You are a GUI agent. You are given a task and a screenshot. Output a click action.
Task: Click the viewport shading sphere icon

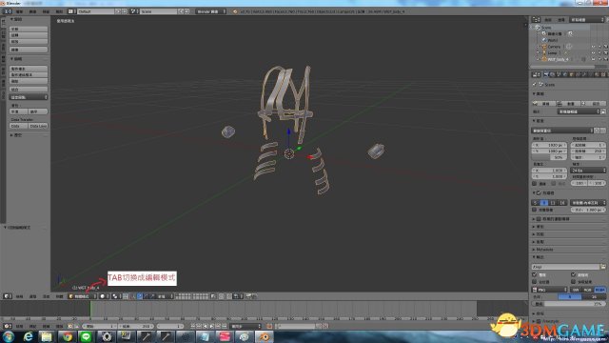point(102,296)
